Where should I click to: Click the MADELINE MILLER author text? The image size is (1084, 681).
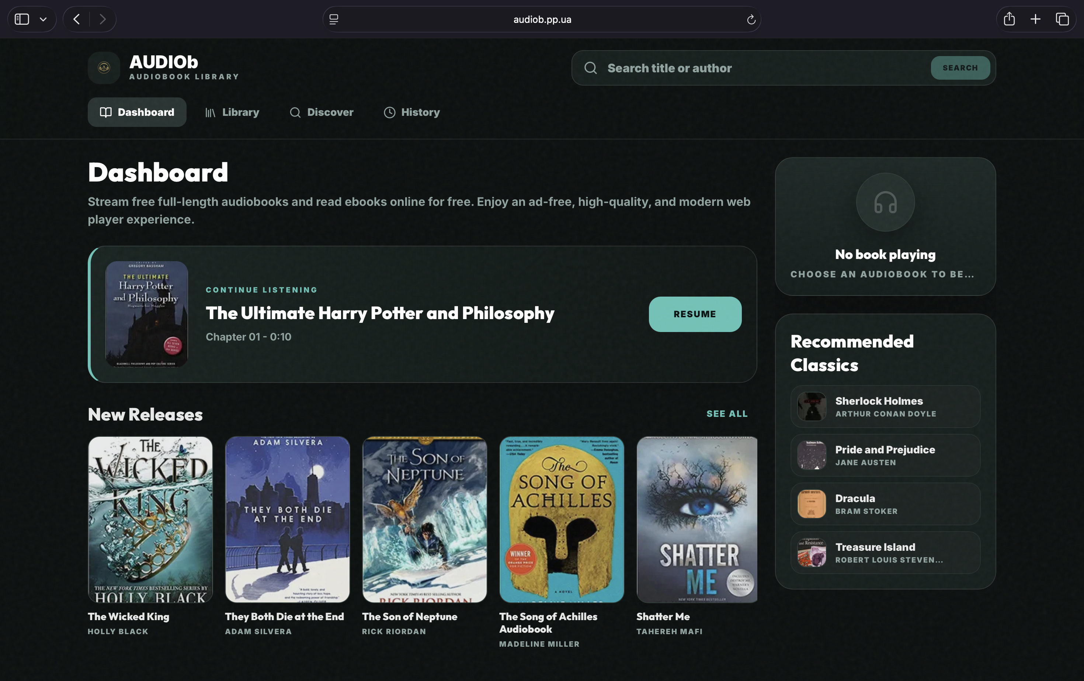[539, 644]
